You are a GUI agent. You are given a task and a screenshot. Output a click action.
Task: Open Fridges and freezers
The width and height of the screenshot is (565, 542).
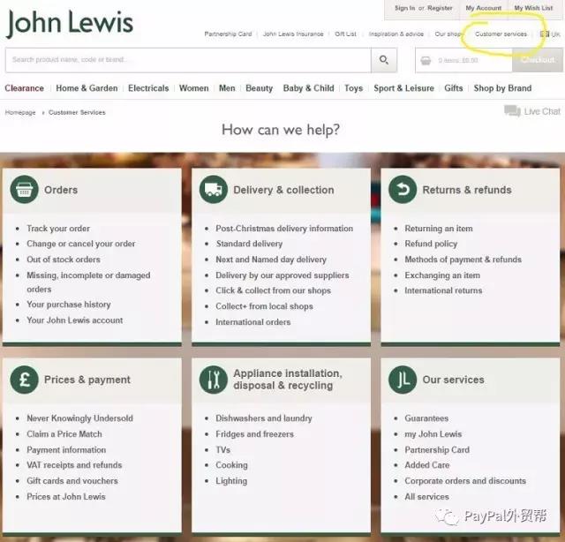pos(254,434)
